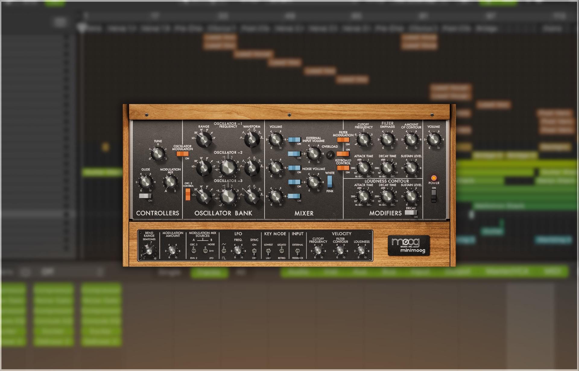Flip the LFO waveform shape toggle
This screenshot has height=371, width=579.
click(x=224, y=250)
